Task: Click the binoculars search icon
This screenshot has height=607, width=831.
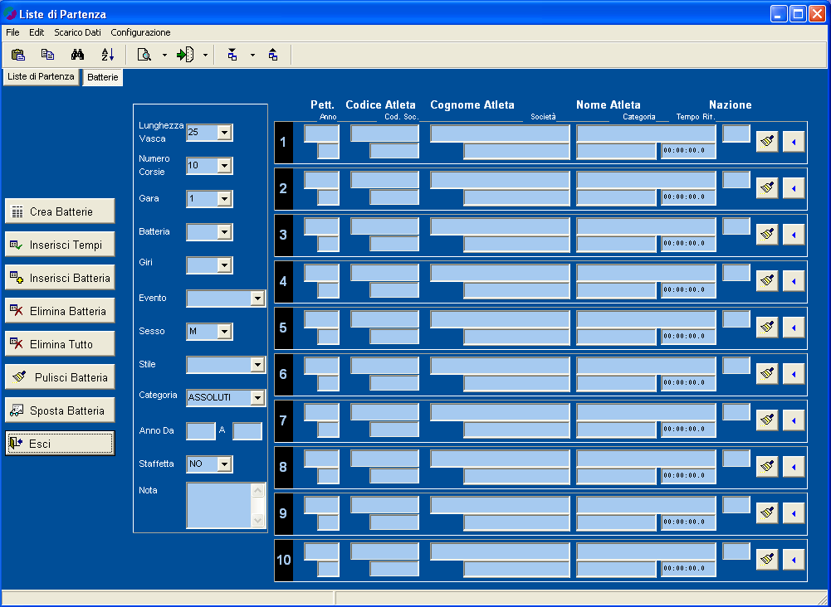Action: (78, 55)
